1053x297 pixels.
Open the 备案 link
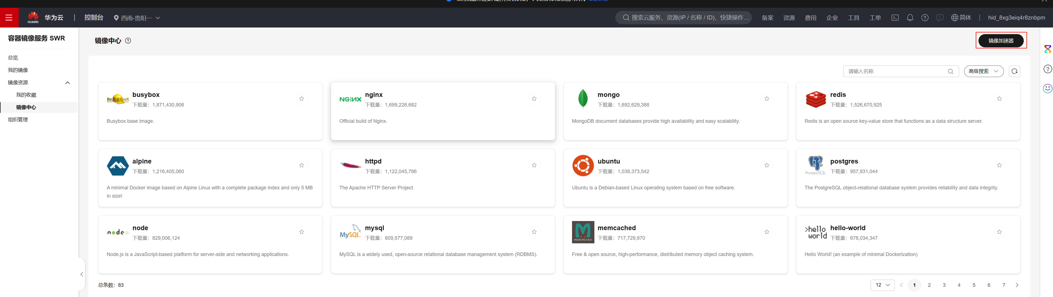(x=767, y=18)
